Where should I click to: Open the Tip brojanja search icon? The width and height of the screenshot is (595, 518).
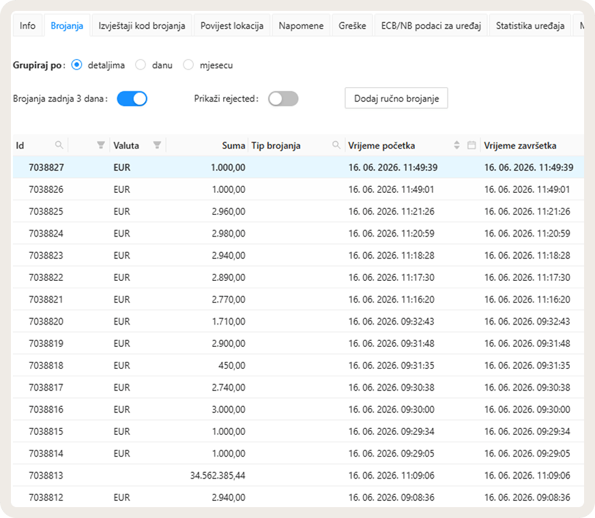336,145
